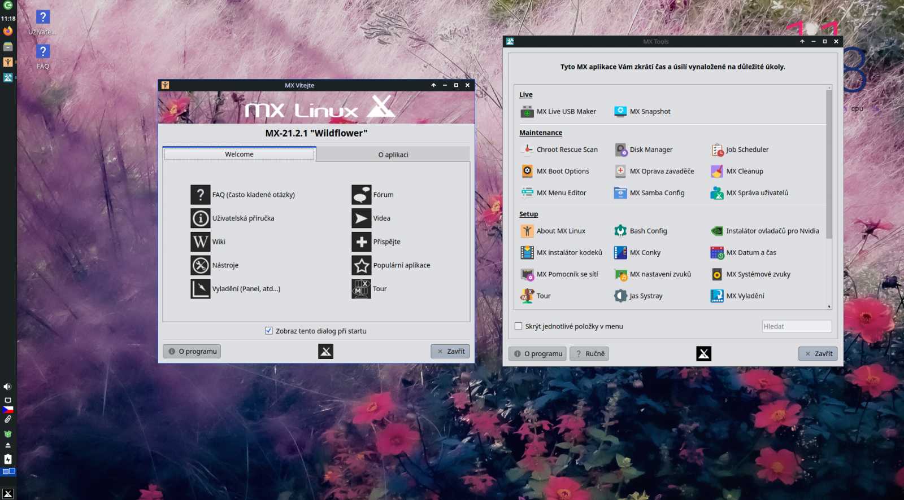904x500 pixels.
Task: Open Firefox from the panel
Action: [x=8, y=31]
